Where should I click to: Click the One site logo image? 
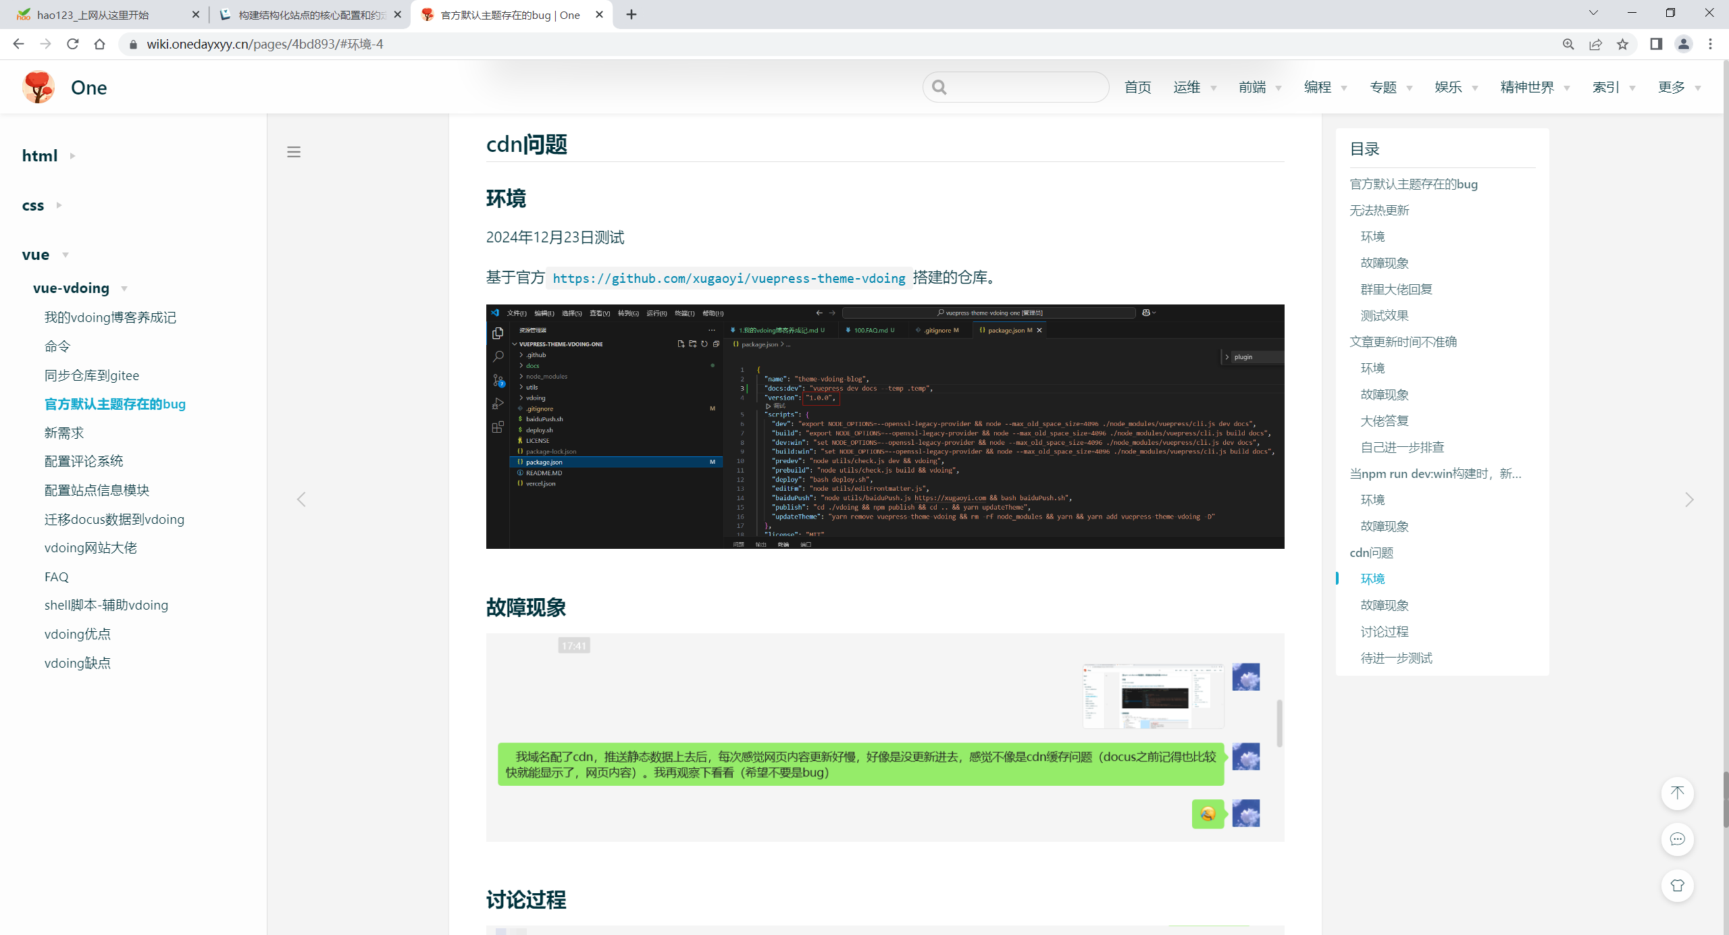[x=38, y=87]
